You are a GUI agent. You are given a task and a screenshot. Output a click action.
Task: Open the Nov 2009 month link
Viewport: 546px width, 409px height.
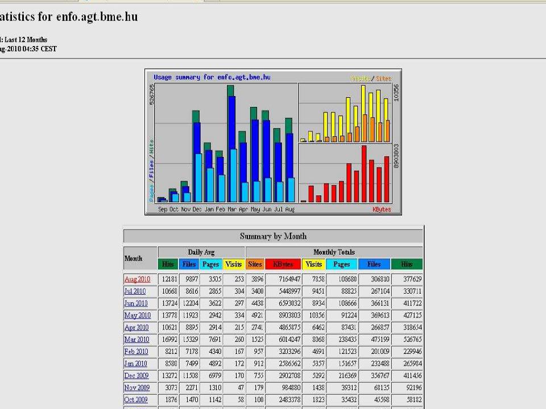[137, 387]
